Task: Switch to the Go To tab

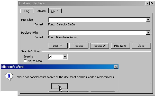Action: [x=55, y=11]
